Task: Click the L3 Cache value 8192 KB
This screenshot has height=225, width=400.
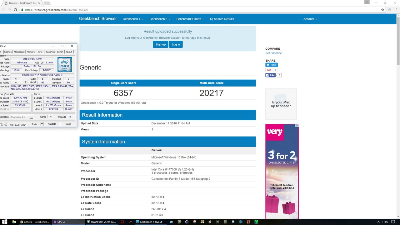Action: tap(157, 215)
